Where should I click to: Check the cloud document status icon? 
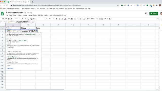[x=31, y=13]
